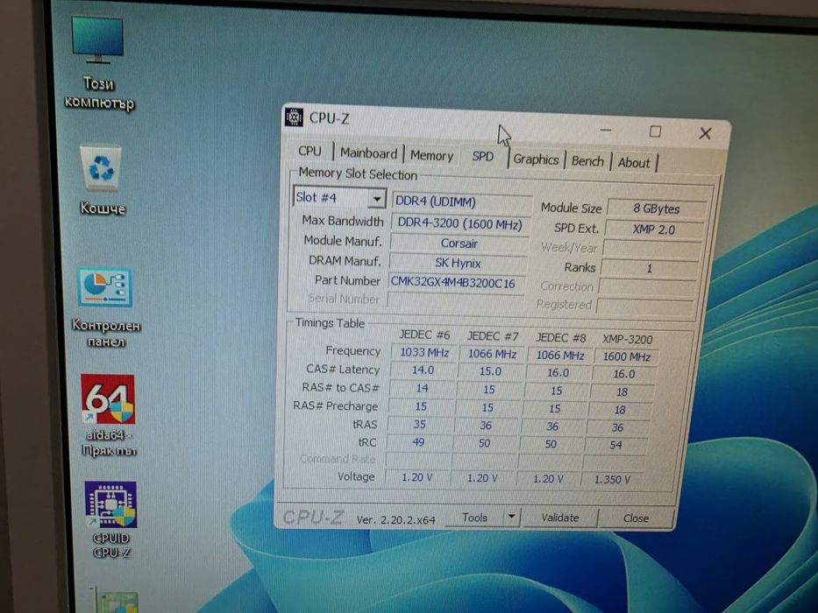The width and height of the screenshot is (818, 613).
Task: Open the Tools button dropdown arrow
Action: (x=511, y=517)
